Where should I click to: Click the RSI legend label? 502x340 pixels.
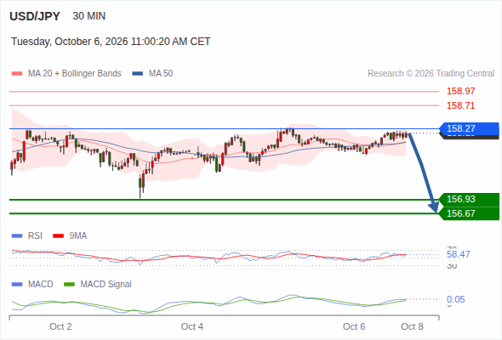point(35,235)
